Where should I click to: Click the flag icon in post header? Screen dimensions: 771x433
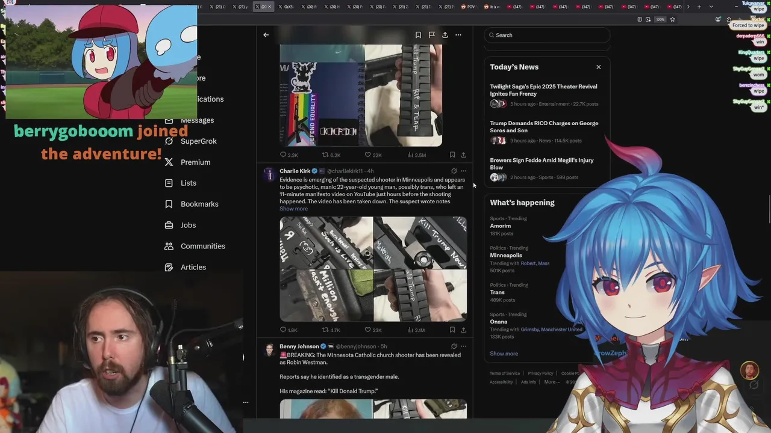431,35
